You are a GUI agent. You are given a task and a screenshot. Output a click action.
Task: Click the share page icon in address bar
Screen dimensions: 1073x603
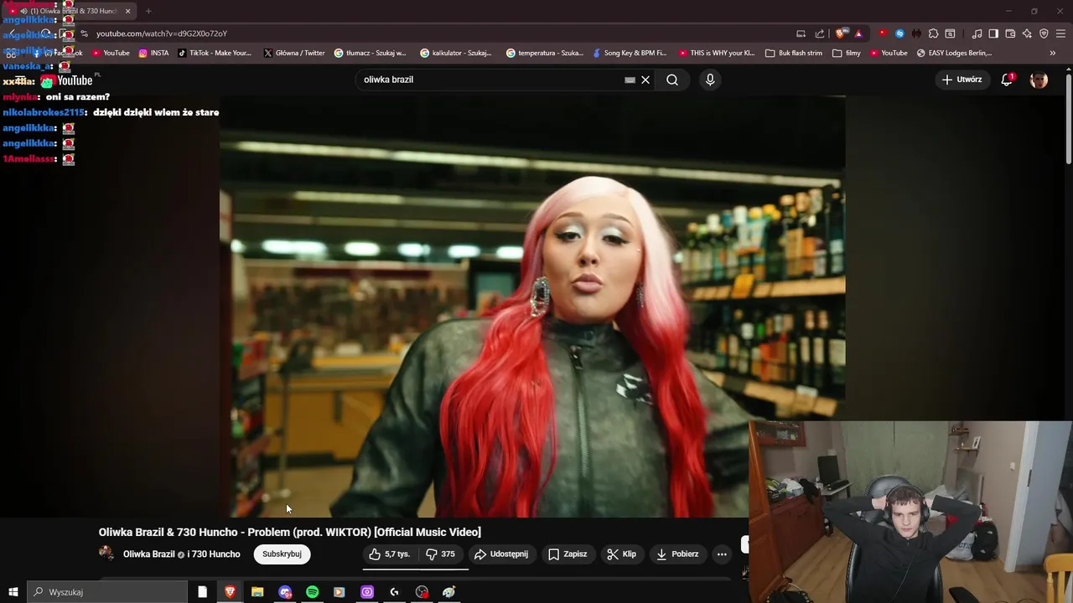pos(819,33)
